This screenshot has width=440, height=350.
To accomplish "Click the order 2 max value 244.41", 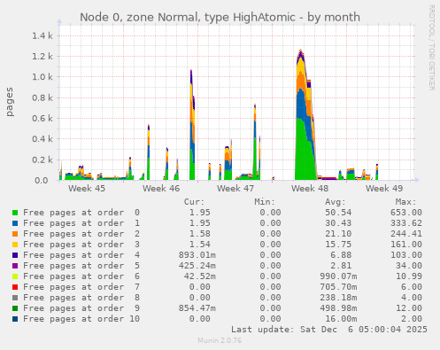I will pos(406,234).
